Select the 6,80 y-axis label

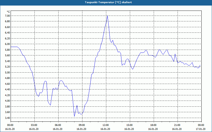(x=8, y=21)
